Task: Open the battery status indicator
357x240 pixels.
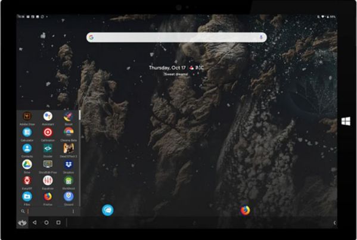Action: (328, 17)
